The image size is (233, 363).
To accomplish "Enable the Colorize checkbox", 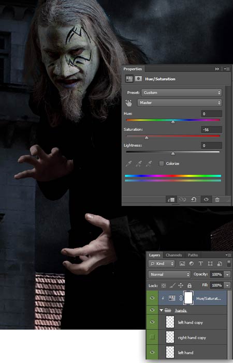I will point(162,163).
